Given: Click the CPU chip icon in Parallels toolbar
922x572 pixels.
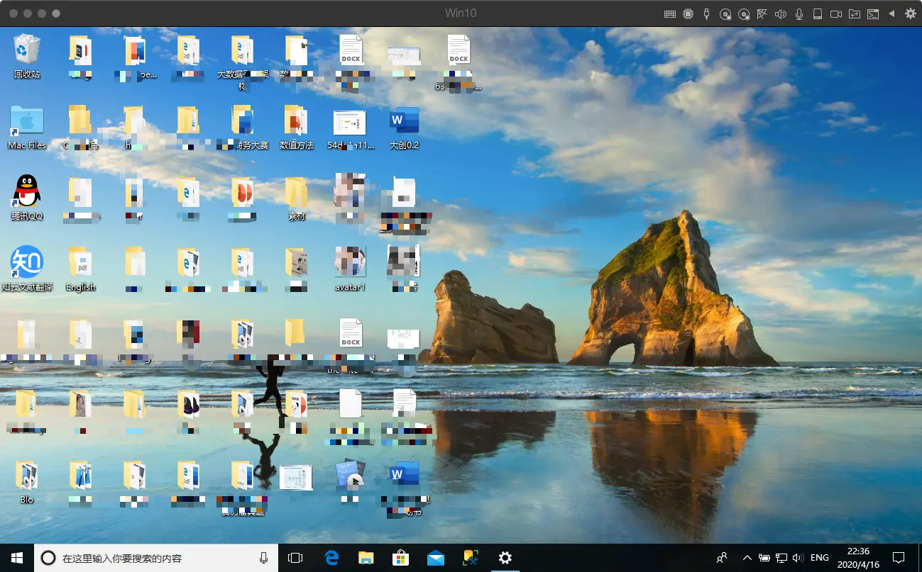Looking at the screenshot, I should 688,13.
